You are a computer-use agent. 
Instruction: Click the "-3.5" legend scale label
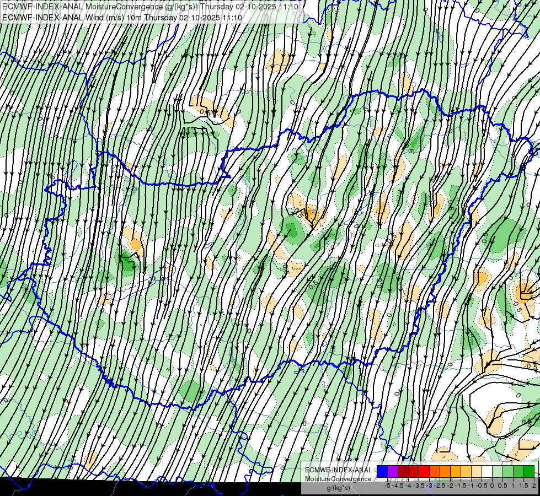pos(419,486)
